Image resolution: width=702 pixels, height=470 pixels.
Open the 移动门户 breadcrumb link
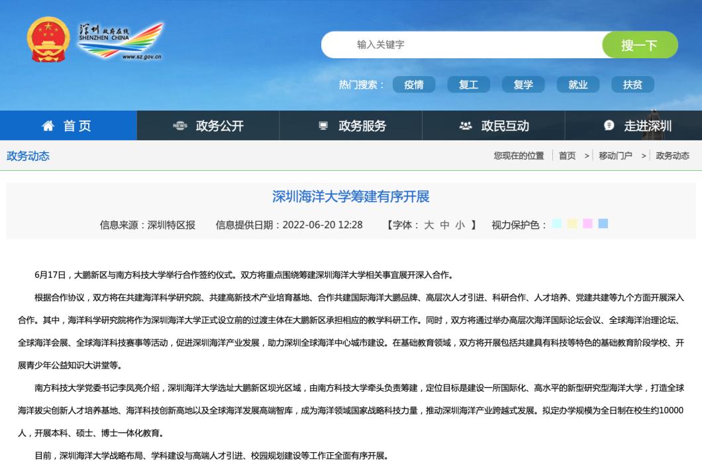pos(615,156)
